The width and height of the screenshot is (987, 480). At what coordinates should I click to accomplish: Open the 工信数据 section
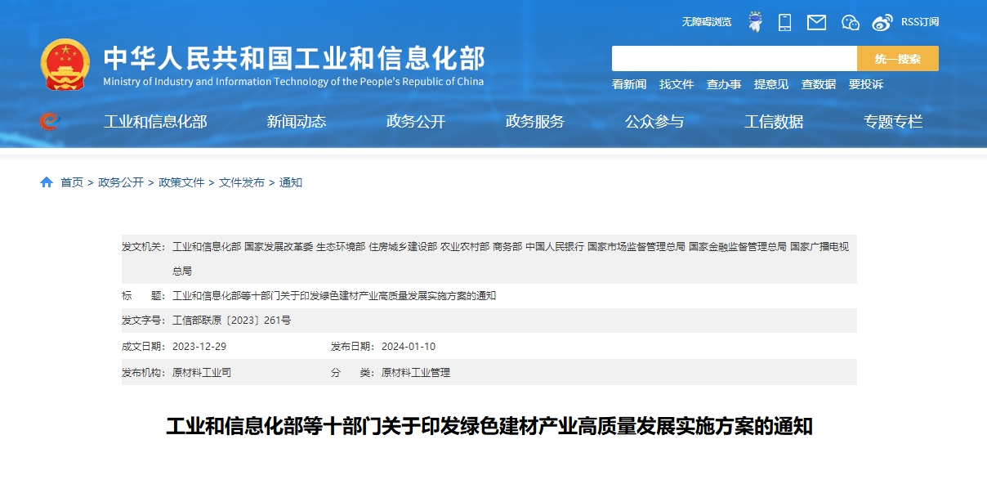coord(775,121)
